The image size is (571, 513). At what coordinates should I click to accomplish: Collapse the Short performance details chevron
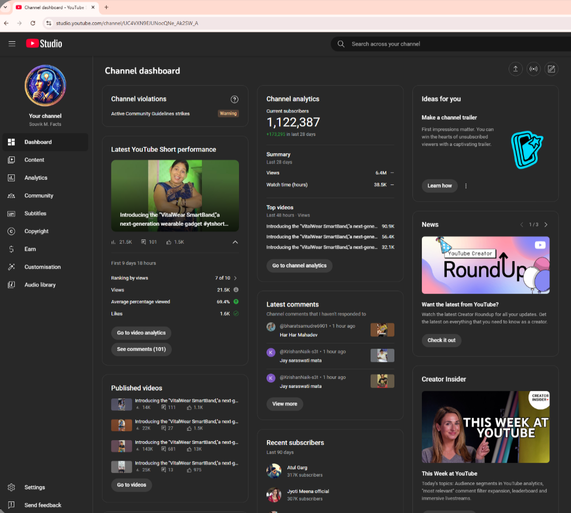[235, 242]
